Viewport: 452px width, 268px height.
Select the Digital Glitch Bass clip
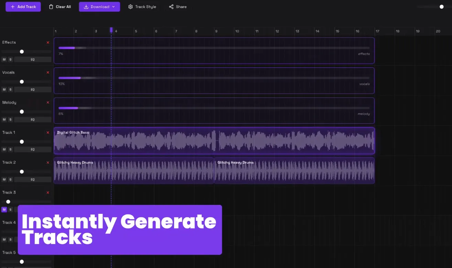coord(214,141)
